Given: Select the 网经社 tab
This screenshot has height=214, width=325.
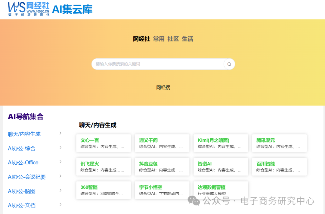Looking at the screenshot, I should [x=141, y=39].
